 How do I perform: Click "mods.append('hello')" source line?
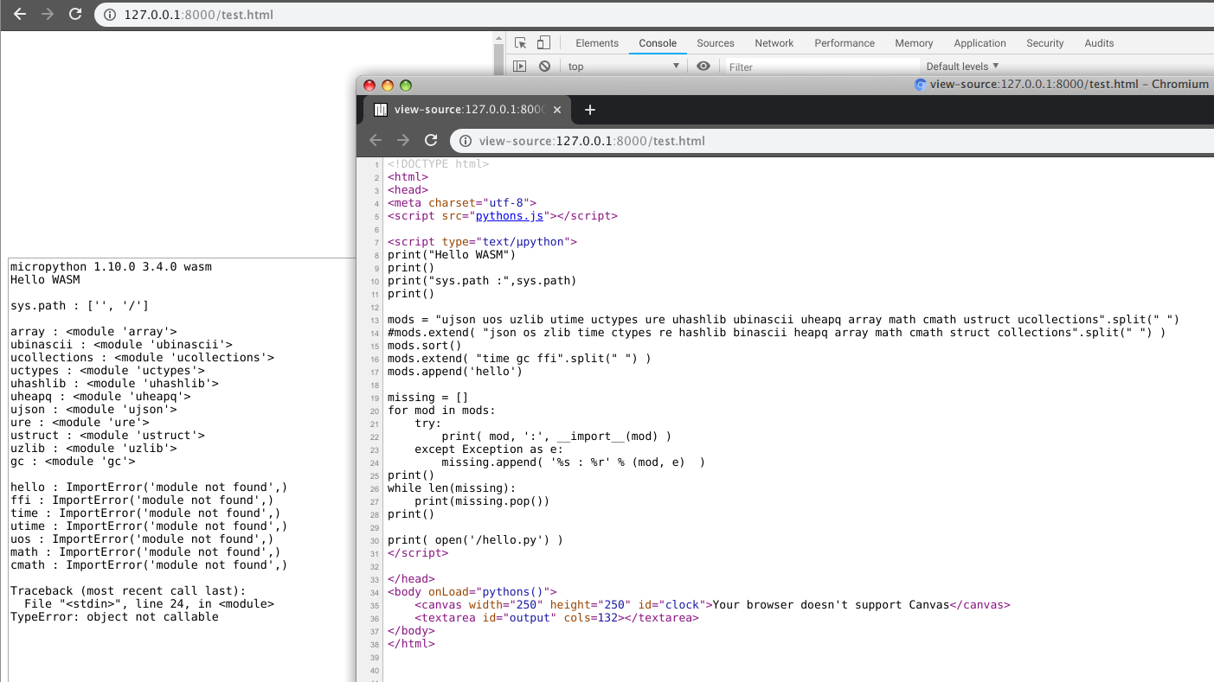(x=455, y=372)
